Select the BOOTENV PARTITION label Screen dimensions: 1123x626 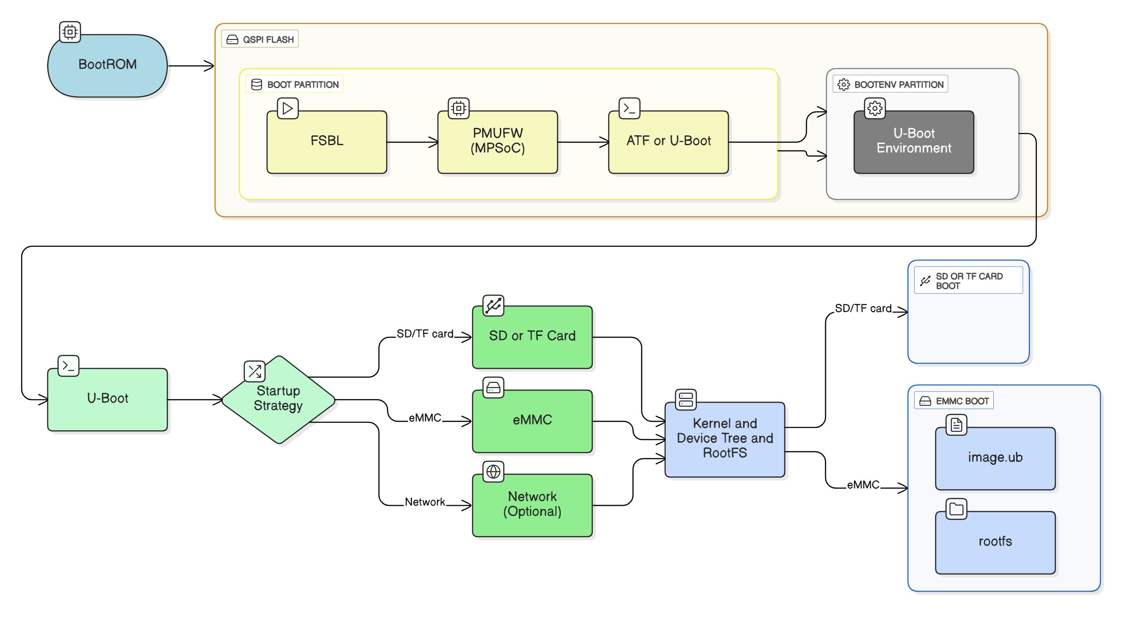[x=890, y=84]
